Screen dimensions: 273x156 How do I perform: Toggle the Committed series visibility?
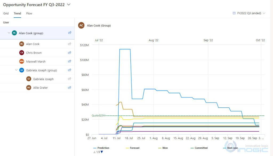201,148
